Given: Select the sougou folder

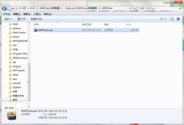Looking at the screenshot, I should 17,66.
